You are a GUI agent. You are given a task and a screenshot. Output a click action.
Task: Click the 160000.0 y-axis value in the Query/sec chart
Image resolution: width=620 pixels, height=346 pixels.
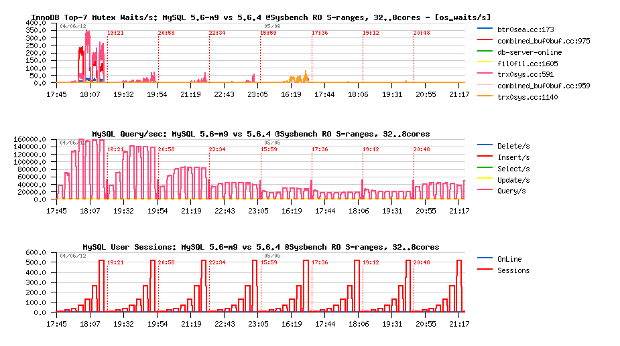click(x=29, y=139)
